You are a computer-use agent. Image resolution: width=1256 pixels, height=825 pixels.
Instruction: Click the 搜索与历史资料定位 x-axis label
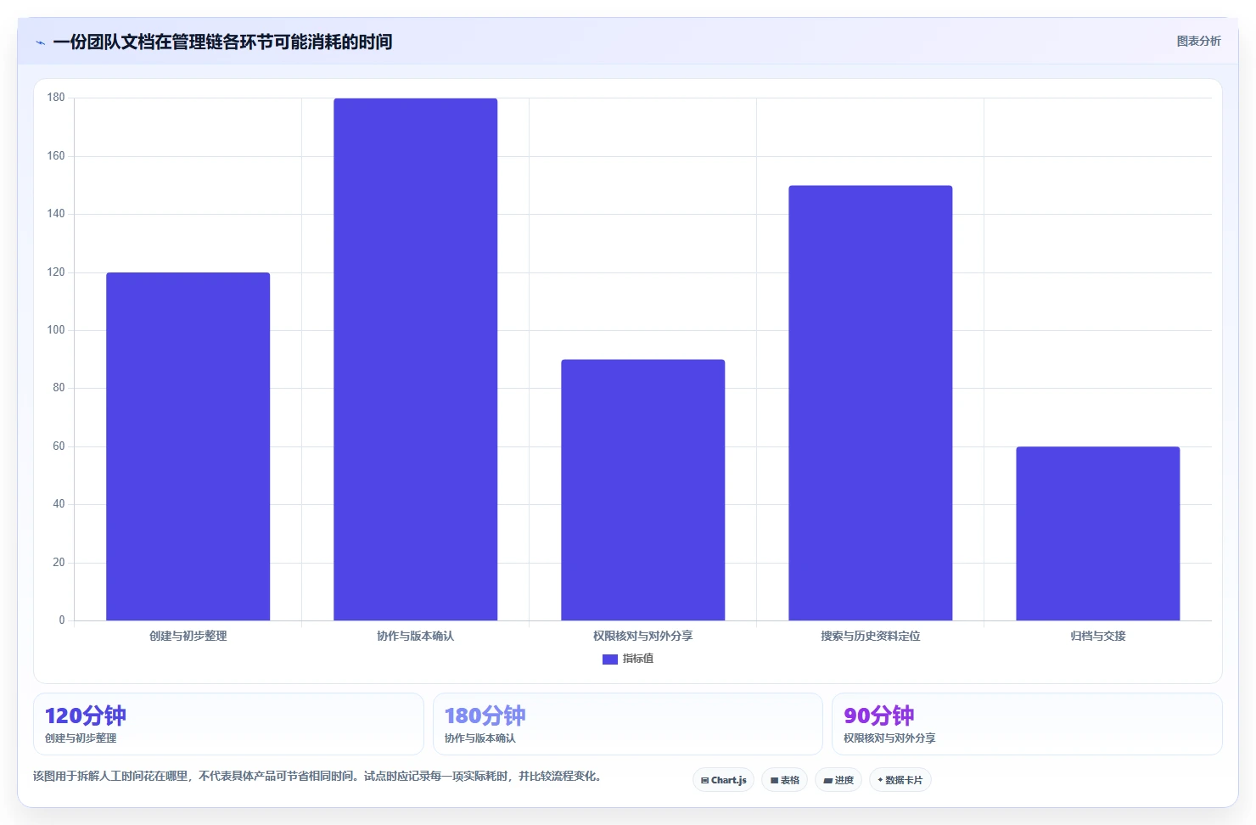[x=871, y=636]
